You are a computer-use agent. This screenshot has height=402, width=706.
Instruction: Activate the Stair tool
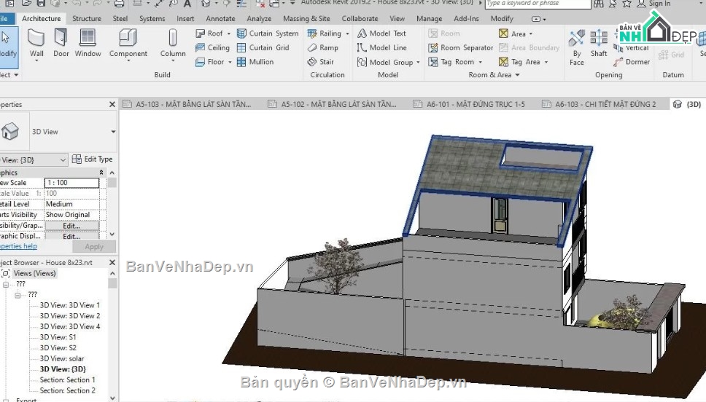coord(321,62)
